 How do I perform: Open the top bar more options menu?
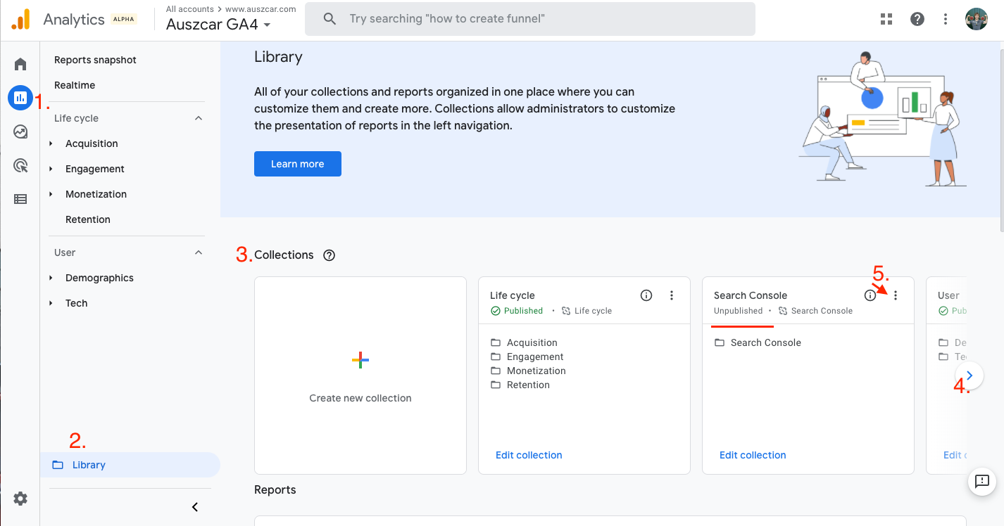tap(946, 19)
